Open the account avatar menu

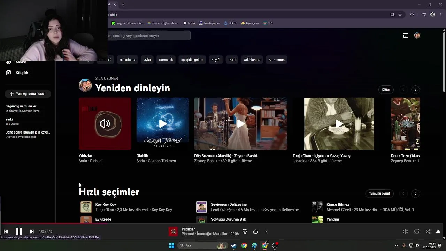(x=417, y=36)
